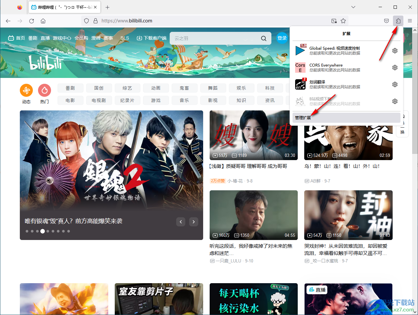Click the 划词翻译 extension entry
The height and width of the screenshot is (315, 418).
pyautogui.click(x=340, y=84)
